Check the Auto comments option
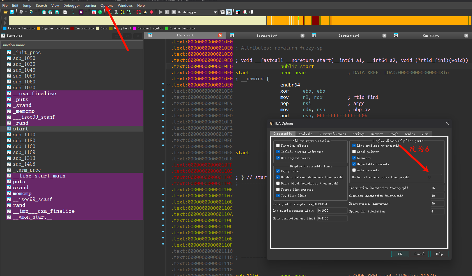 354,170
